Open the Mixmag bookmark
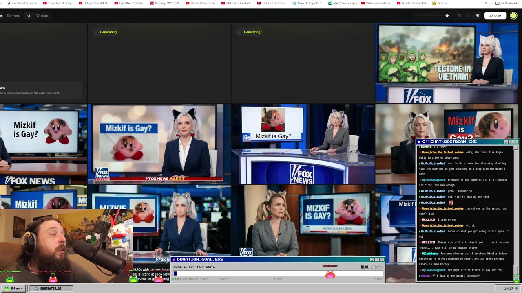Image resolution: width=522 pixels, height=293 pixels. point(166,3)
